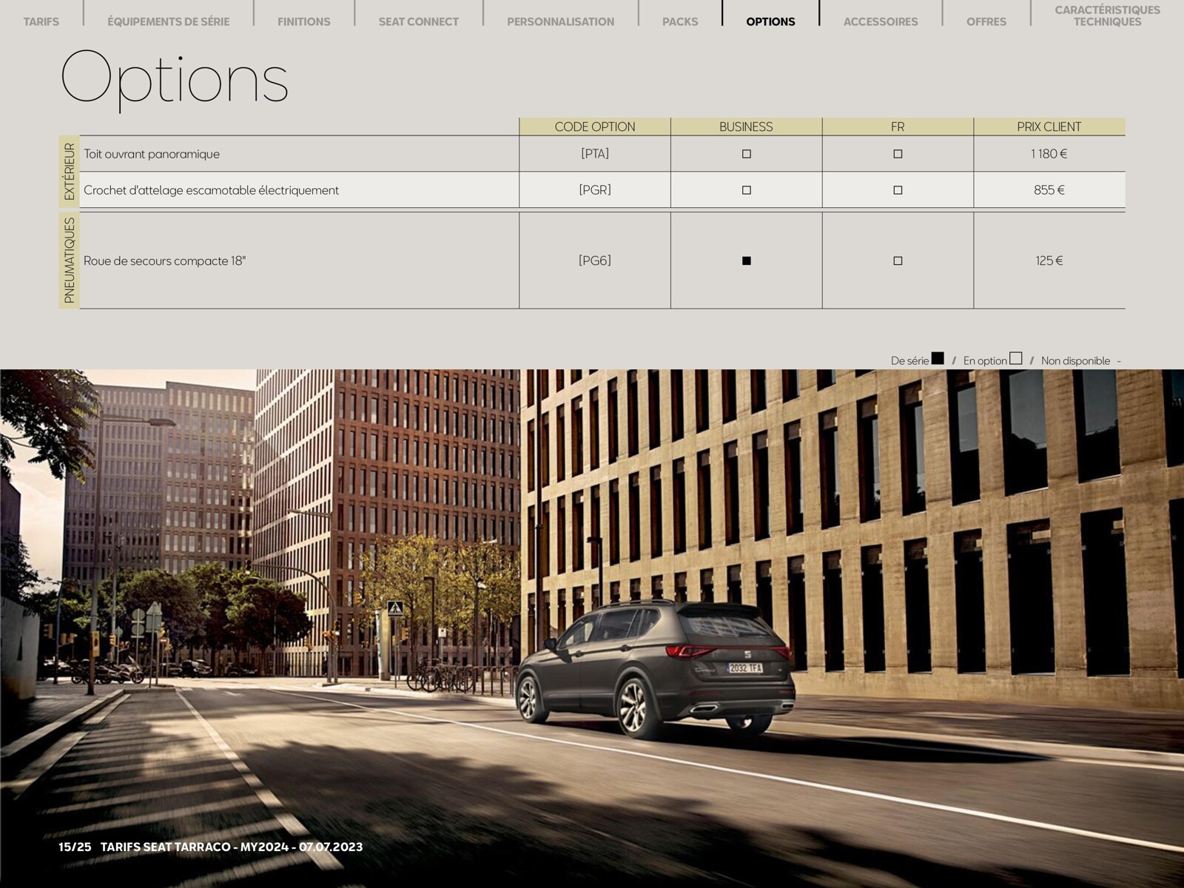This screenshot has width=1184, height=888.
Task: Click the Options page heading
Action: tap(175, 80)
